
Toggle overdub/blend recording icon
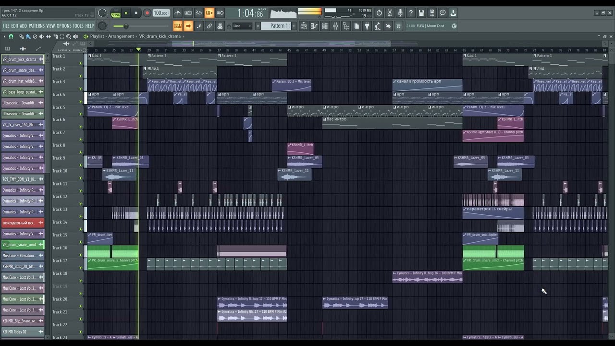[x=209, y=13]
